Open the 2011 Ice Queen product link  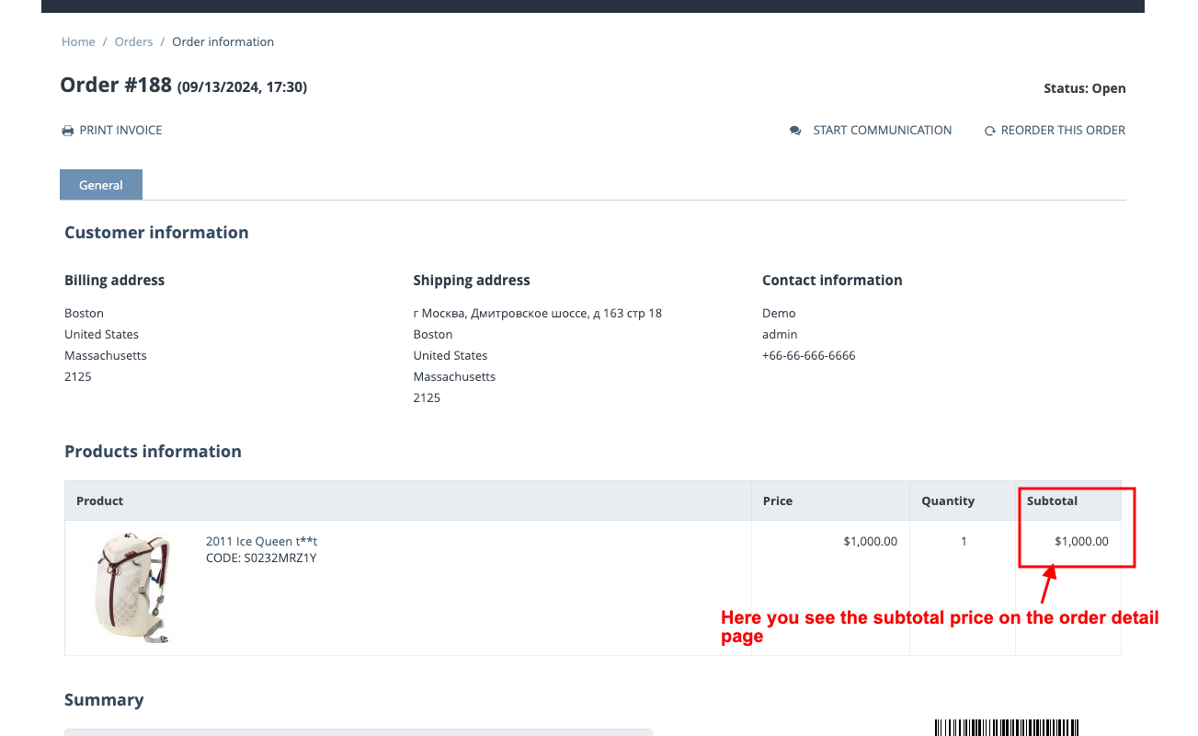tap(261, 541)
